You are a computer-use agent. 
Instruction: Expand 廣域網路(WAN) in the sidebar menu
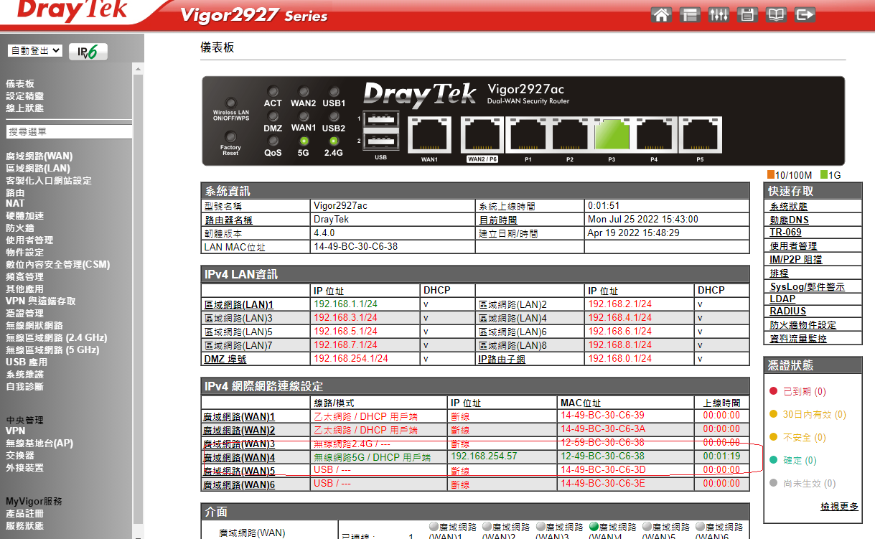pos(39,156)
